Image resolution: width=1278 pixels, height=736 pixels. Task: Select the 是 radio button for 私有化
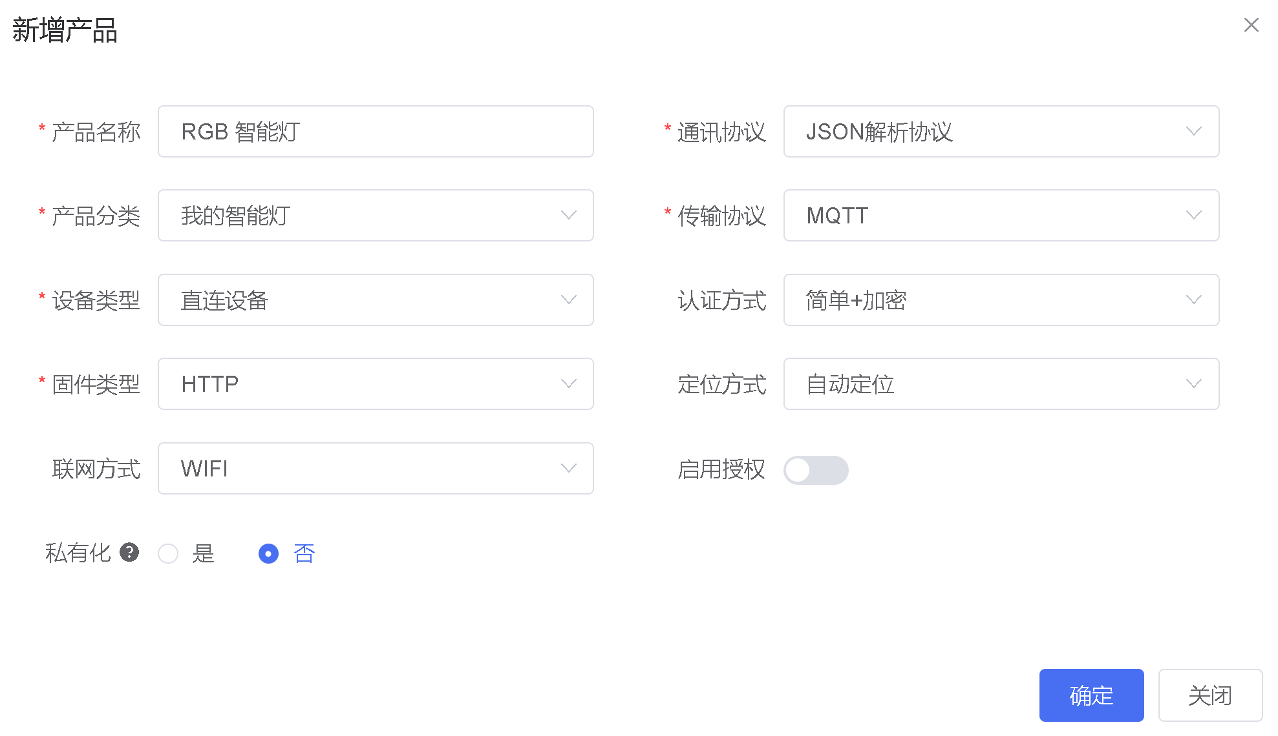168,553
